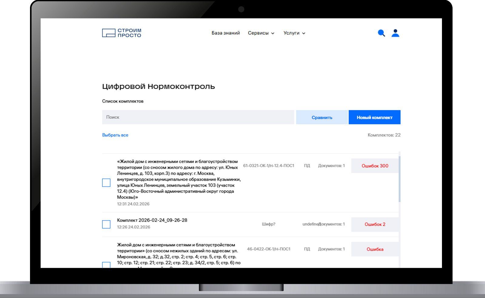Check the Жилой дом Юных Ленинцев checkbox

click(x=106, y=183)
